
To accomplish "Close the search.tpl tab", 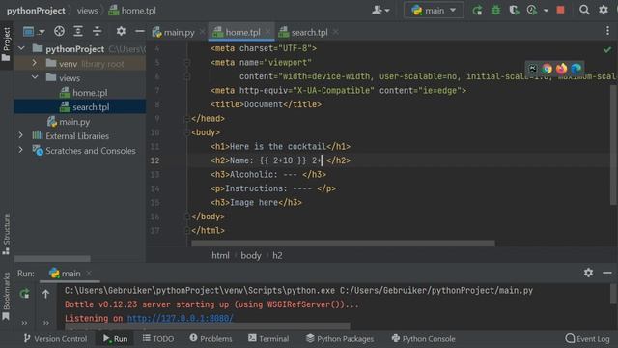I will click(x=335, y=32).
